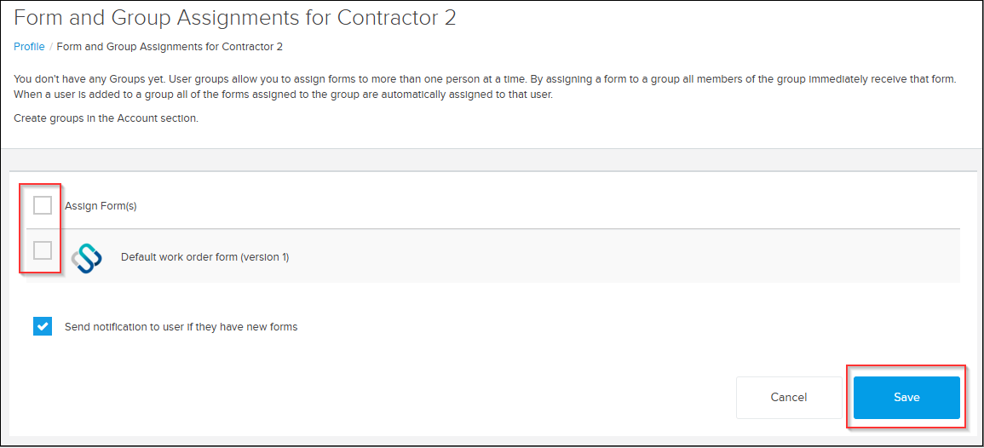The width and height of the screenshot is (984, 448).
Task: Click the breadcrumb slash separator after Profile
Action: tap(51, 47)
